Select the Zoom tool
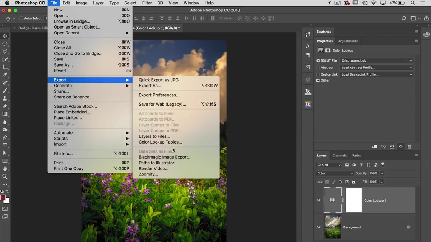Viewport: 431px width, 242px height. tap(5, 176)
